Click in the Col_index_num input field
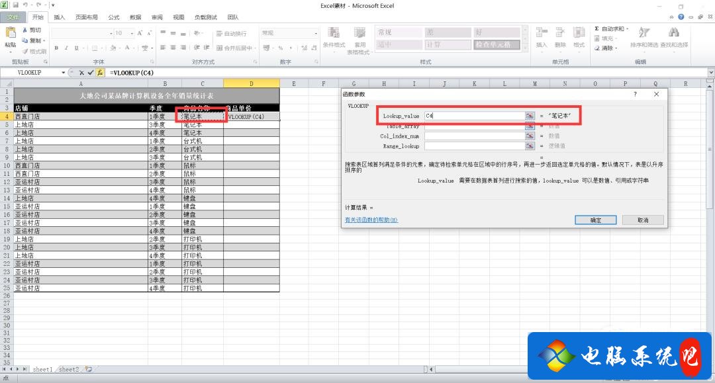 click(x=475, y=136)
